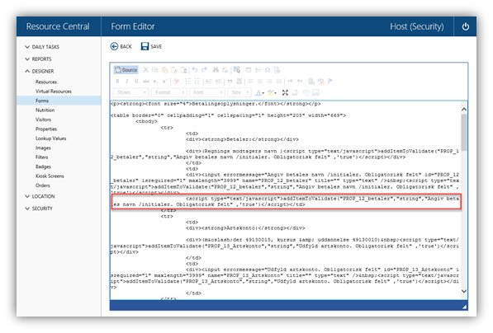Image resolution: width=493 pixels, height=333 pixels.
Task: Click the Increase Indent icon
Action: coord(219,82)
